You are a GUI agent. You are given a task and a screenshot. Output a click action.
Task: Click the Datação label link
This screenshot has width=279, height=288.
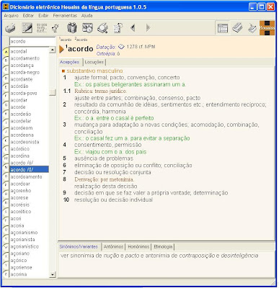click(106, 47)
